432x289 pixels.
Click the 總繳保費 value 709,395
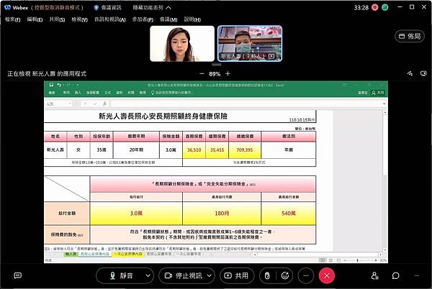click(x=245, y=150)
